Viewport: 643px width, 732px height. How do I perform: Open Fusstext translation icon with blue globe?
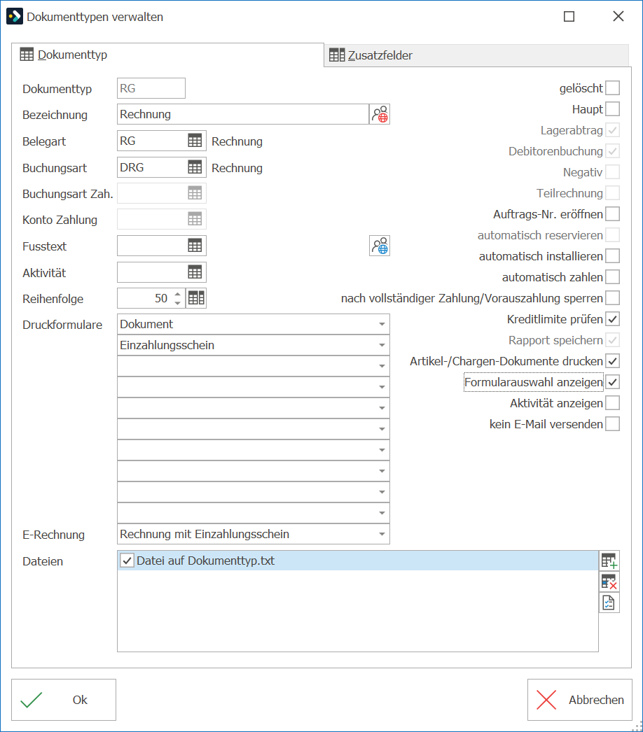pyautogui.click(x=380, y=246)
